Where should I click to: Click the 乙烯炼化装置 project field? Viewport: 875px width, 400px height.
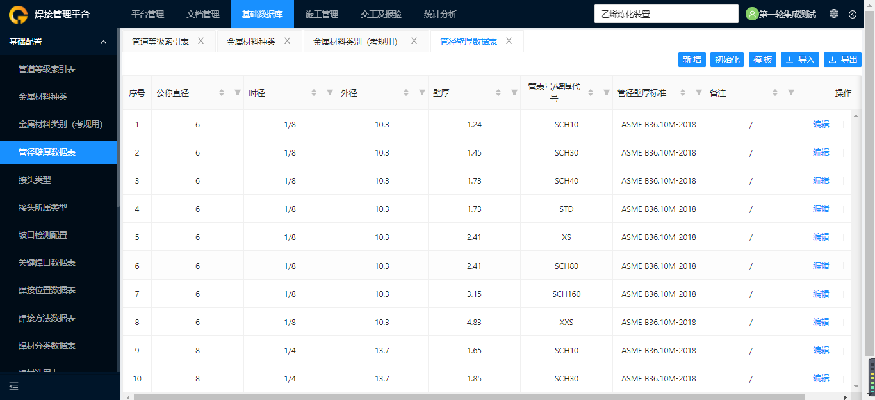666,13
